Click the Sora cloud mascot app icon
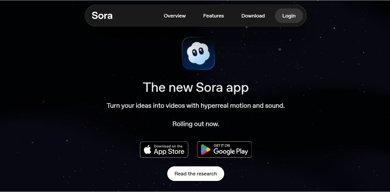 [198, 53]
